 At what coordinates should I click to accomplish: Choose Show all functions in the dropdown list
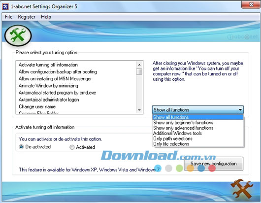(198, 117)
